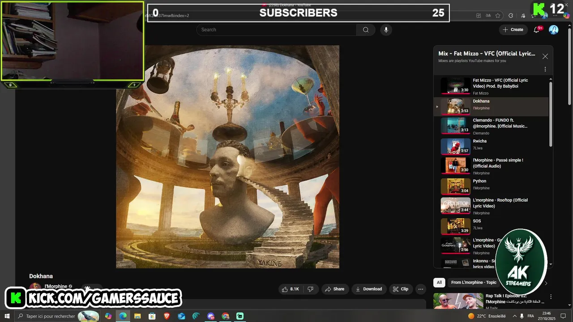The height and width of the screenshot is (322, 573).
Task: Play Rwicha by 7Liwa
Action: [491, 146]
